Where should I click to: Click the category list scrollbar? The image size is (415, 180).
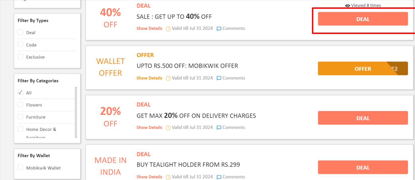pyautogui.click(x=76, y=111)
